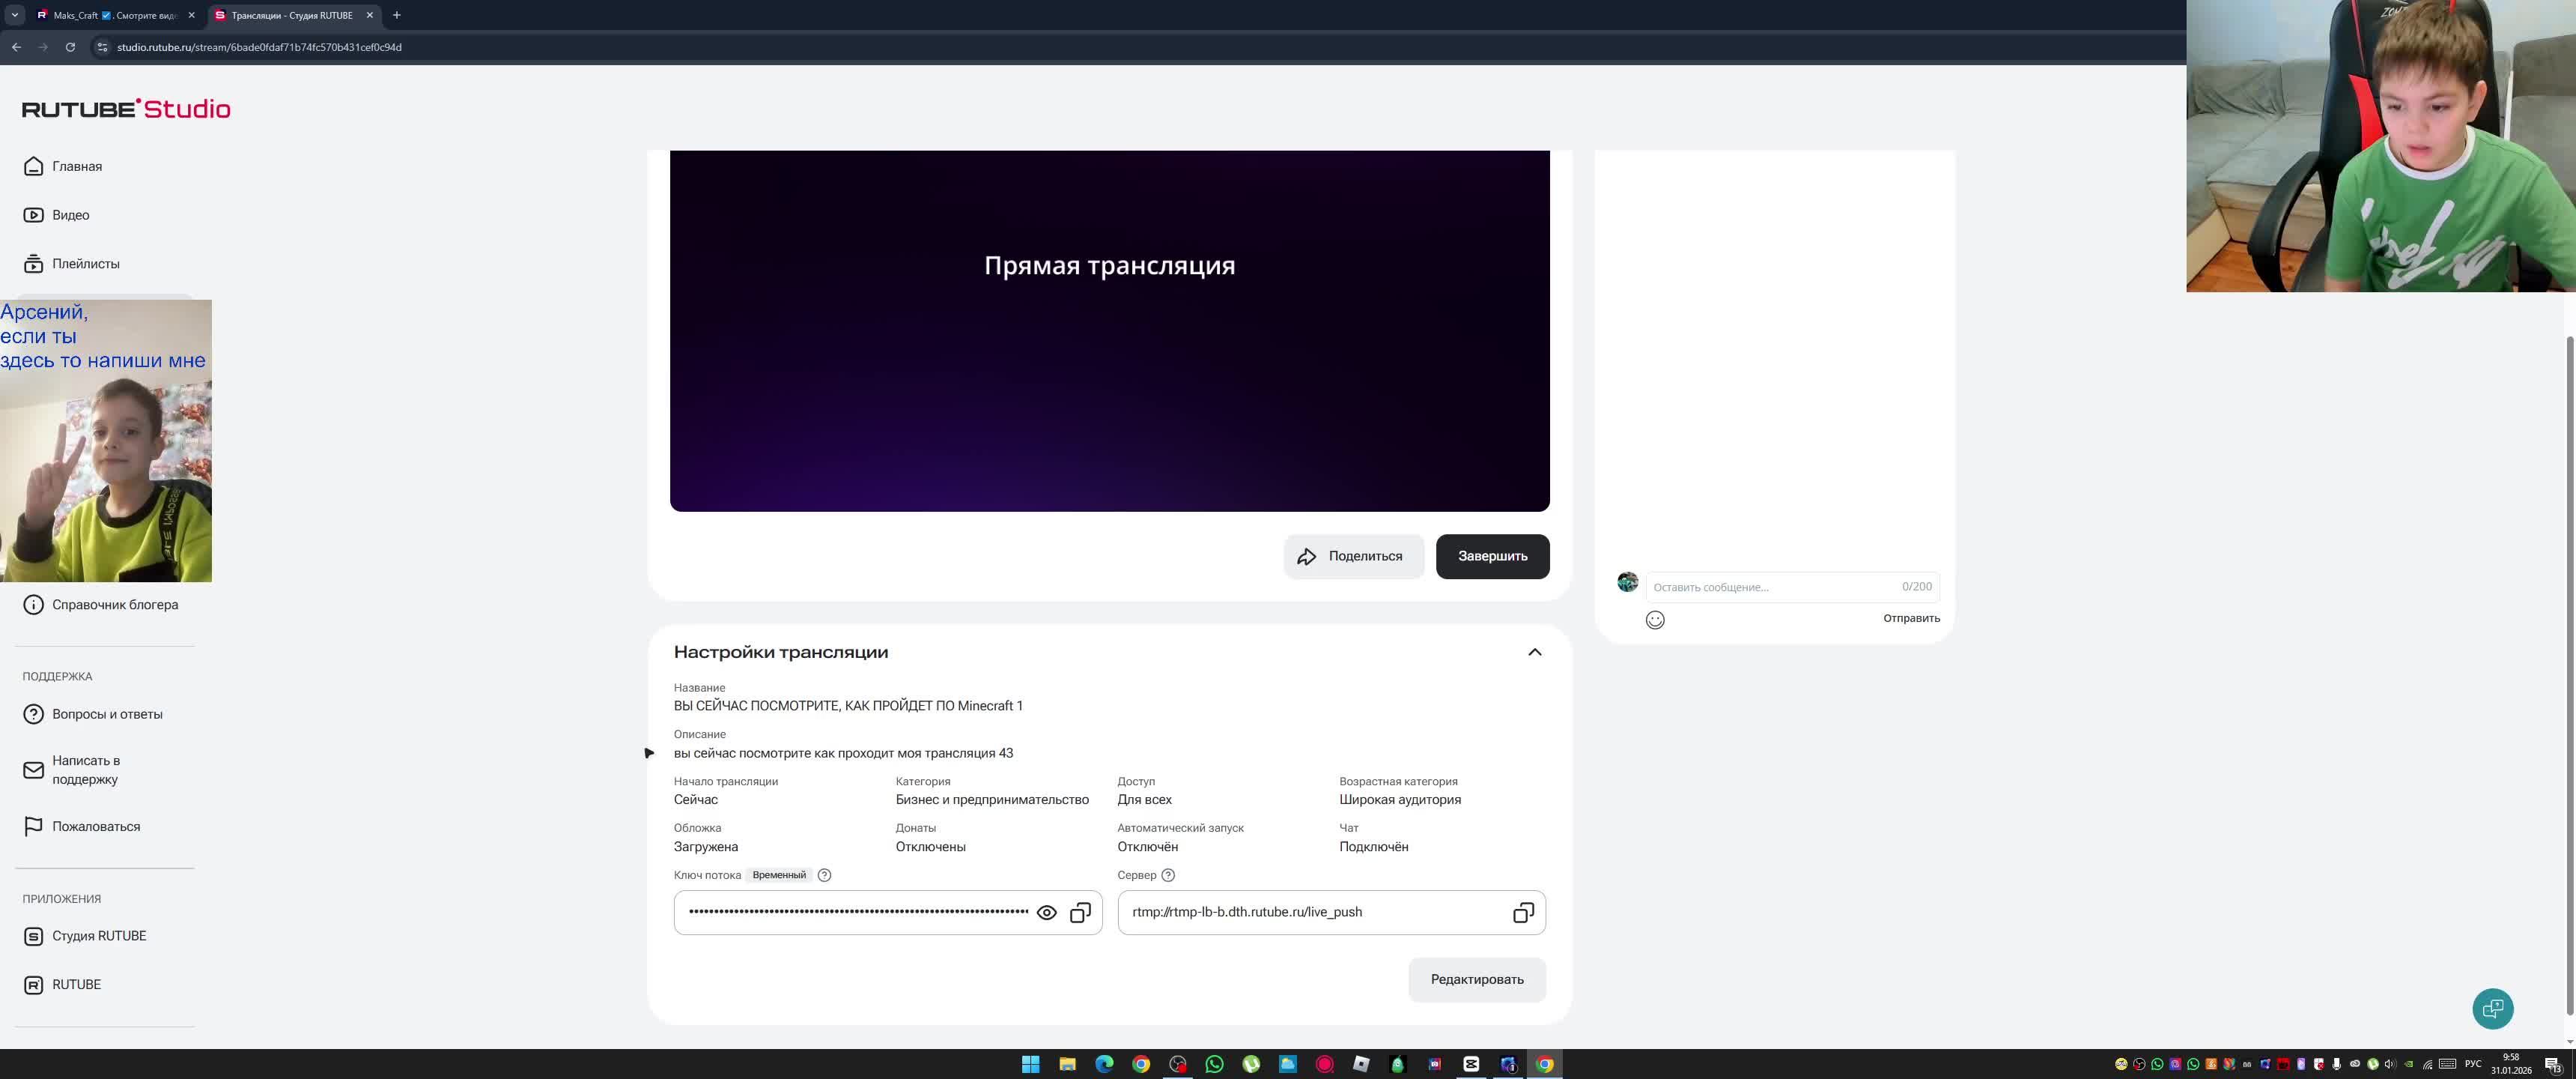Collapse the Настройки трансляции section
This screenshot has width=2576, height=1079.
[x=1534, y=653]
